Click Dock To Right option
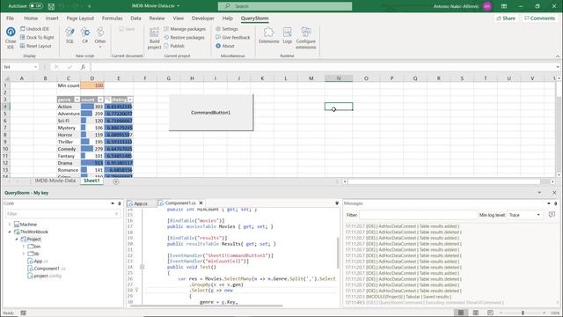 coord(37,37)
